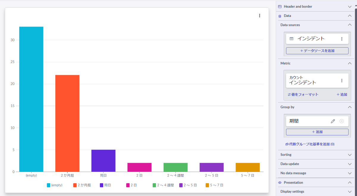Open インシデント data source options menu
357x196 pixels.
342,39
